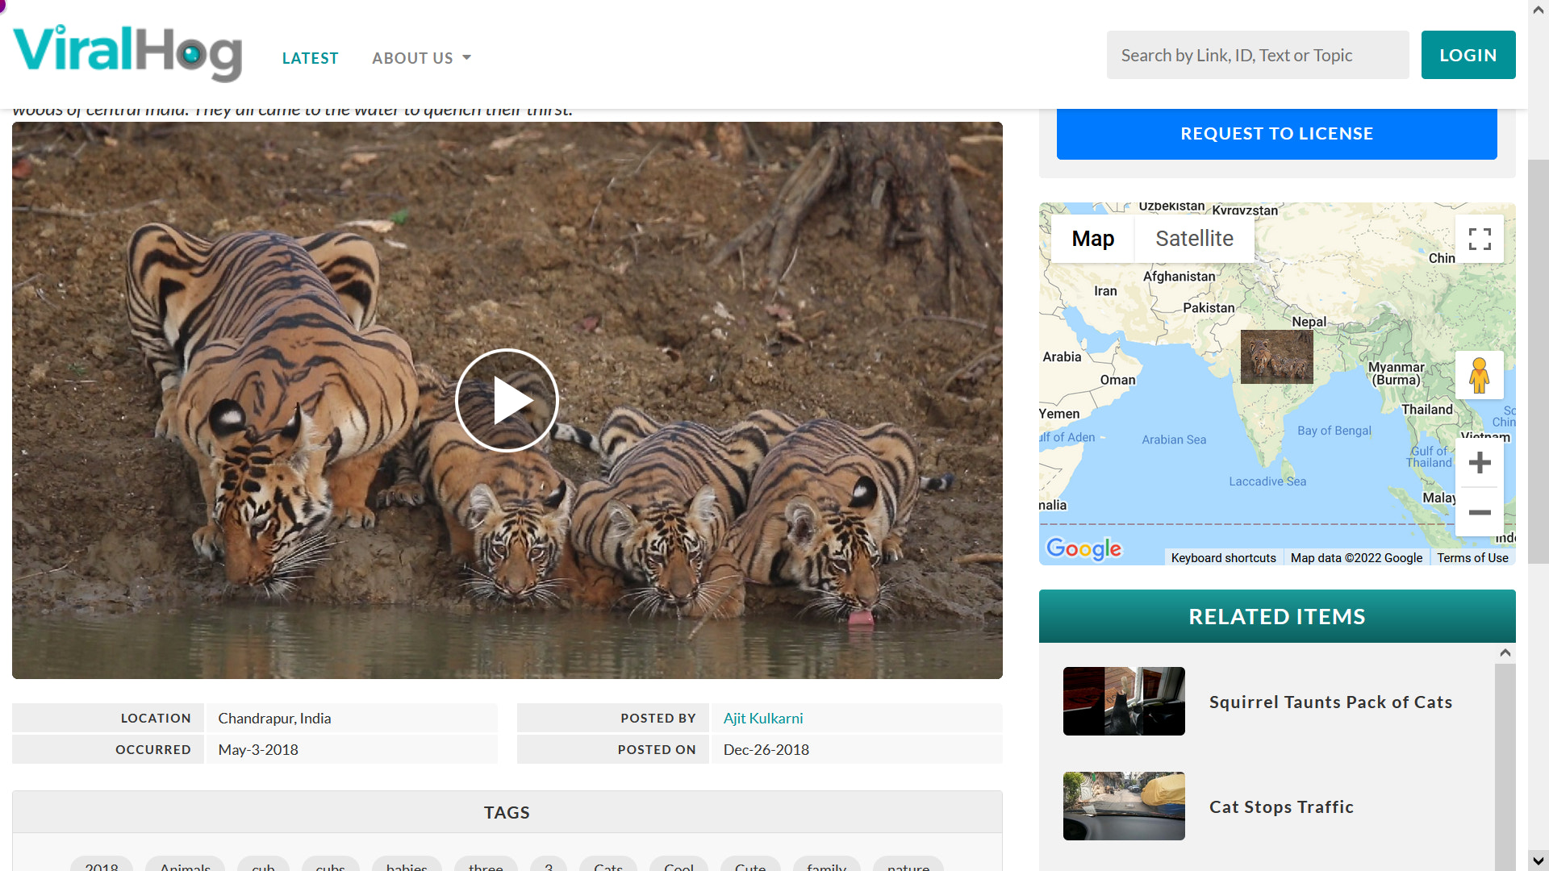Zoom out on the map

pyautogui.click(x=1479, y=513)
